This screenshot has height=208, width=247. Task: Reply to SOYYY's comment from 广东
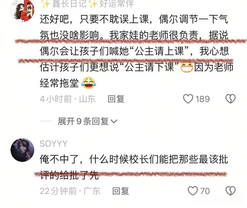tap(121, 191)
